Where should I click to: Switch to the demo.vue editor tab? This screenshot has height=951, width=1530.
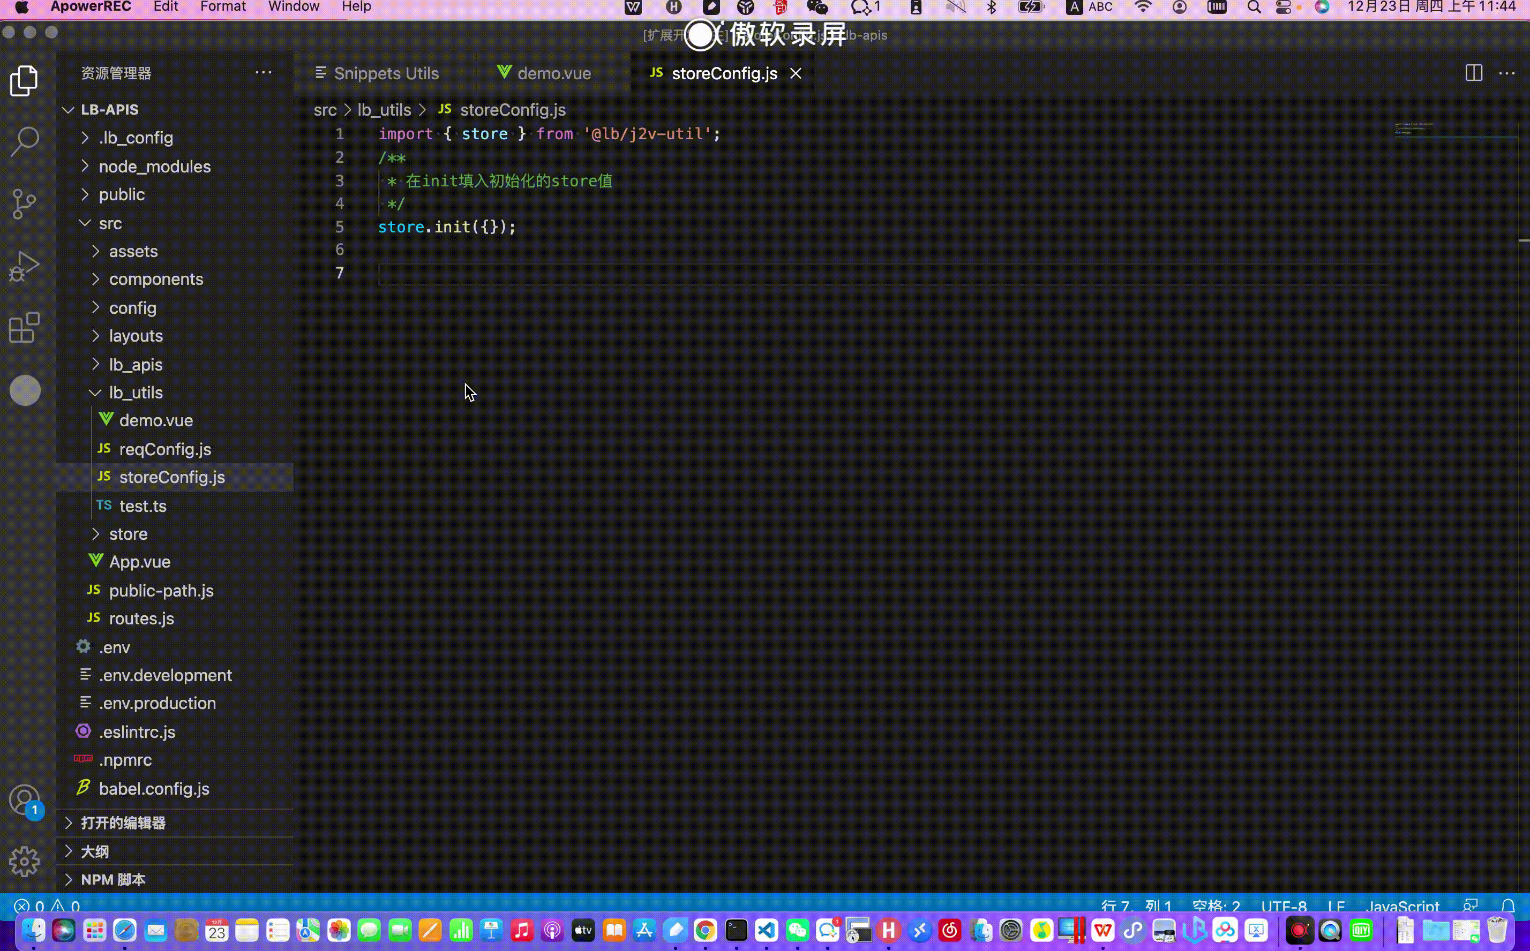(x=553, y=73)
